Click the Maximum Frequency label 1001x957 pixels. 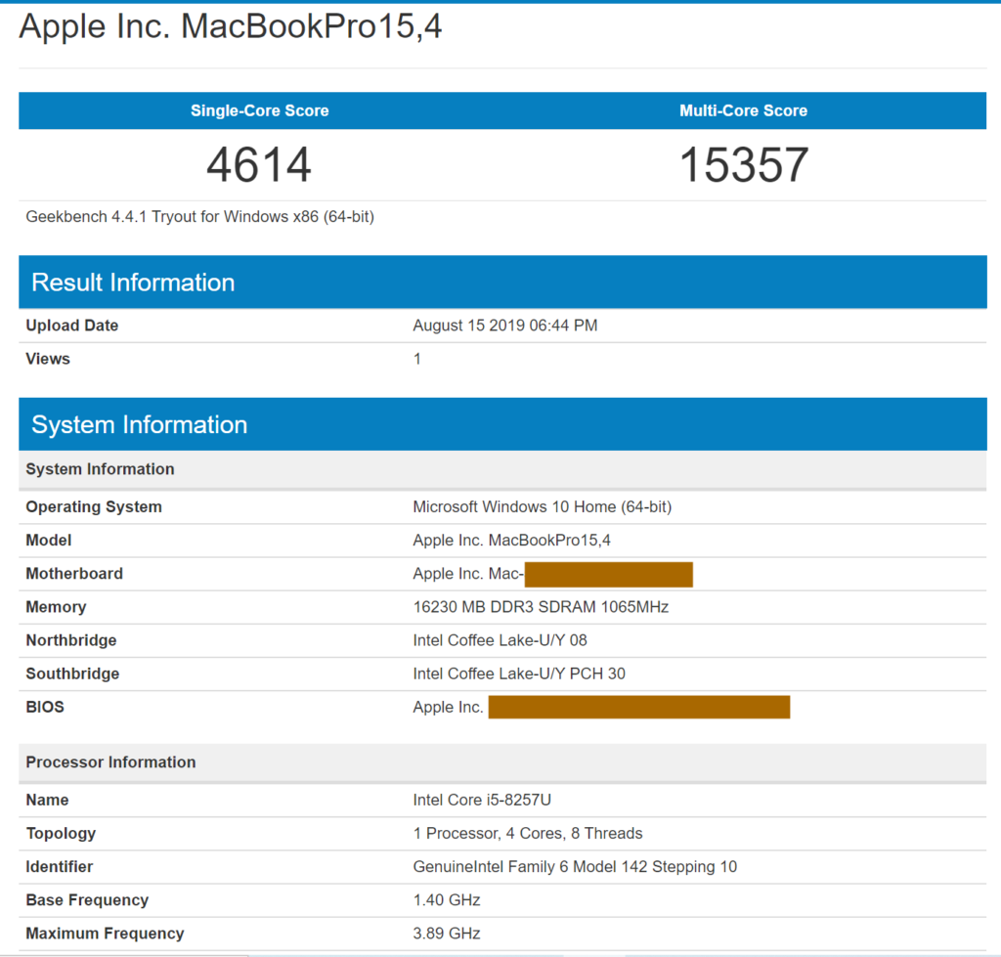point(105,934)
